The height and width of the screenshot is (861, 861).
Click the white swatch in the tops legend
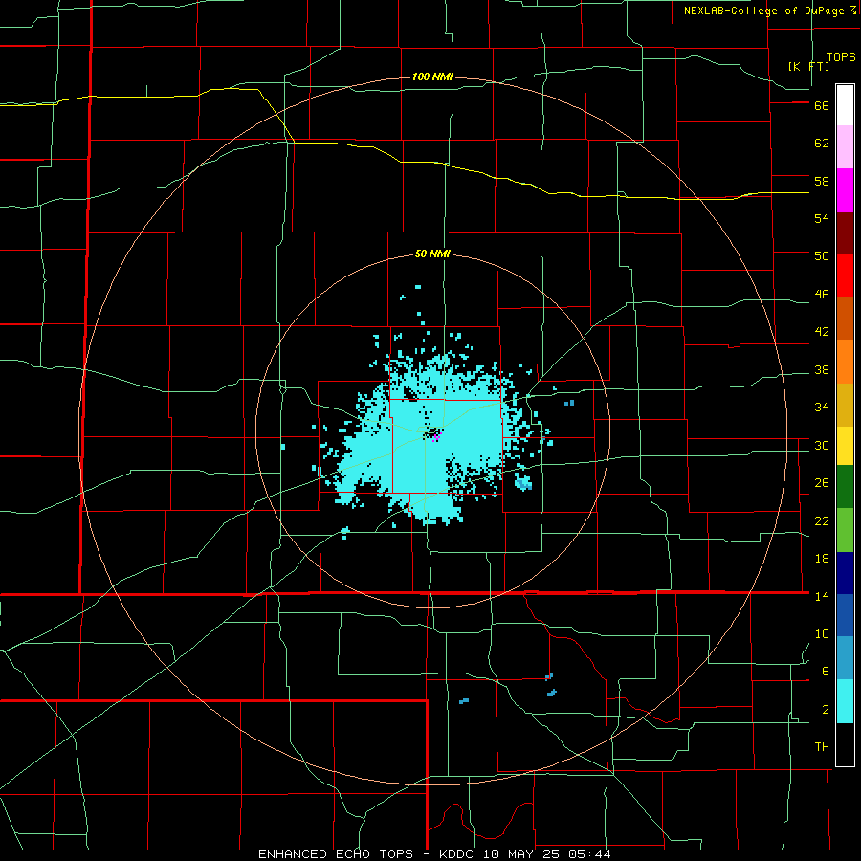(x=845, y=105)
